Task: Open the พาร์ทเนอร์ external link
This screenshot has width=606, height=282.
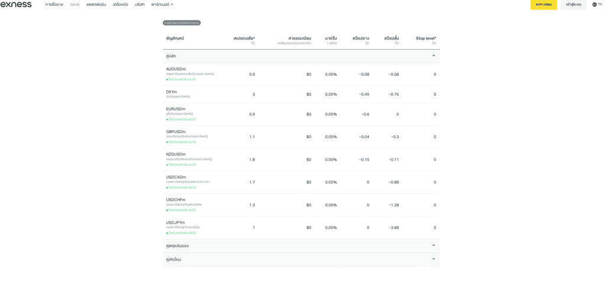Action: pos(162,4)
